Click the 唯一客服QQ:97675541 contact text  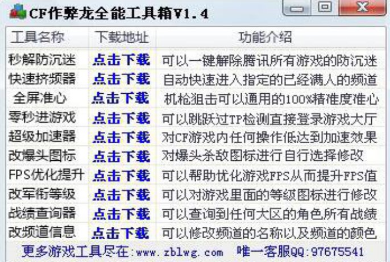pos(300,251)
